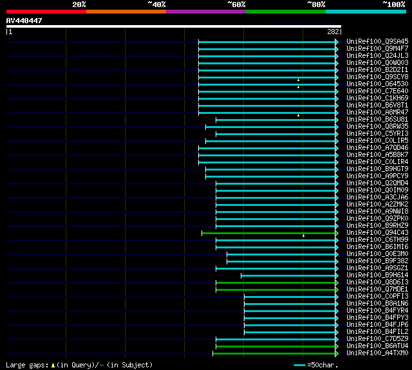The image size is (412, 370).
Task: Click the UniRef100_B6ATU4 label
Action: 377,346
